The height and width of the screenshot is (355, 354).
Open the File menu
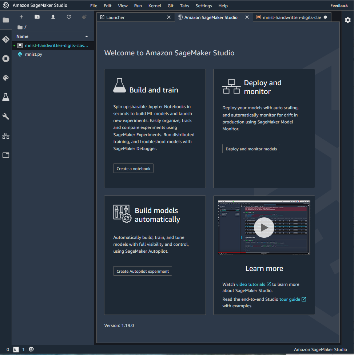tap(94, 6)
